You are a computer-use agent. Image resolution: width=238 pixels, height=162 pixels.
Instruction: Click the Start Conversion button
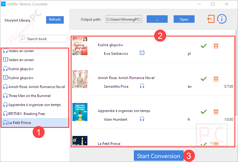pyautogui.click(x=159, y=156)
